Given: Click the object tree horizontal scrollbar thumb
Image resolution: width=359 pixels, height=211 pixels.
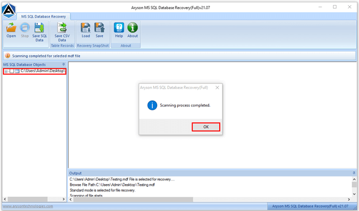Looking at the screenshot, I should point(28,199).
